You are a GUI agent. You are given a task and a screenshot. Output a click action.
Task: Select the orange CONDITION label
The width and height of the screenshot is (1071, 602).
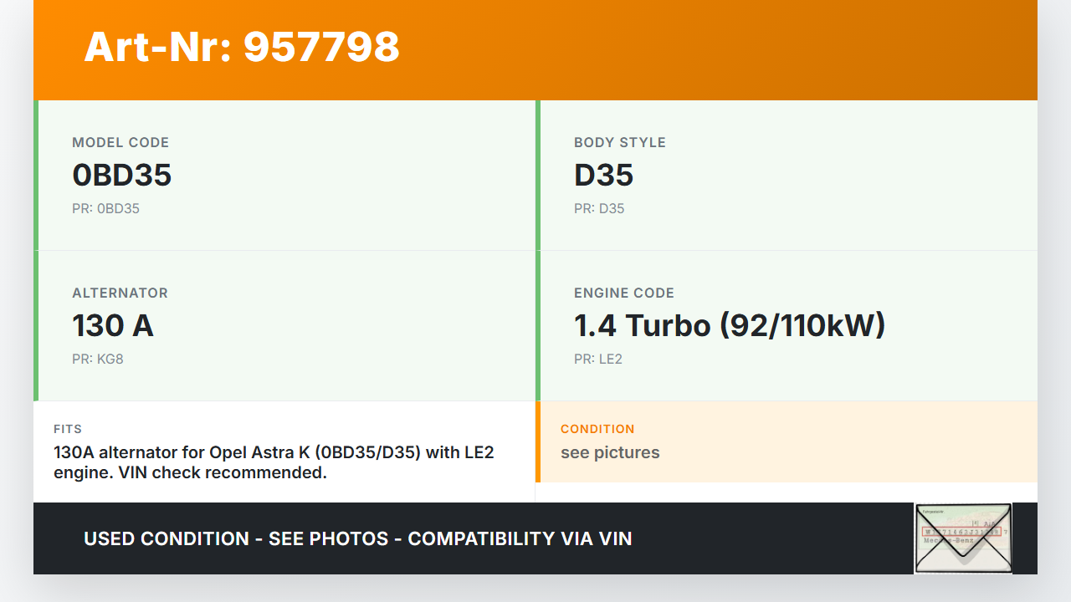[597, 429]
